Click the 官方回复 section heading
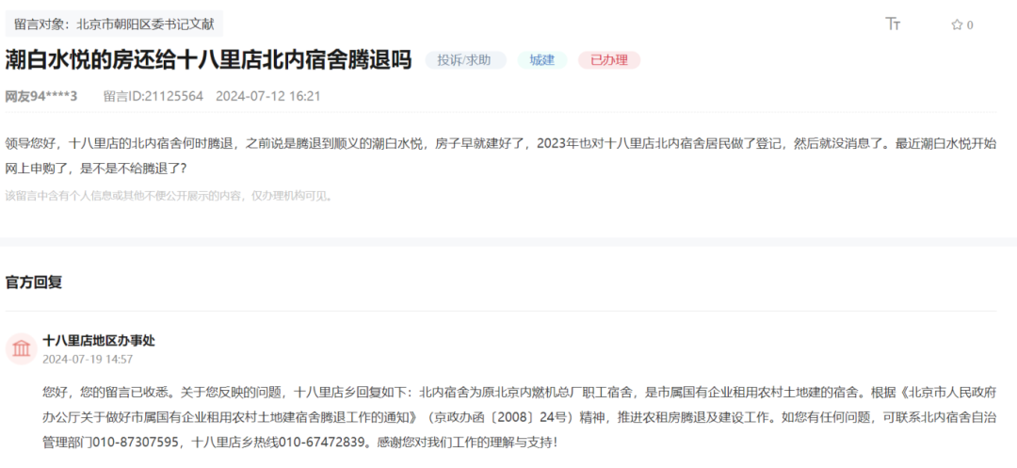This screenshot has height=468, width=1017. [x=34, y=282]
